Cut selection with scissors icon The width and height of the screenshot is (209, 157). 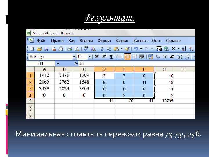coord(102,49)
